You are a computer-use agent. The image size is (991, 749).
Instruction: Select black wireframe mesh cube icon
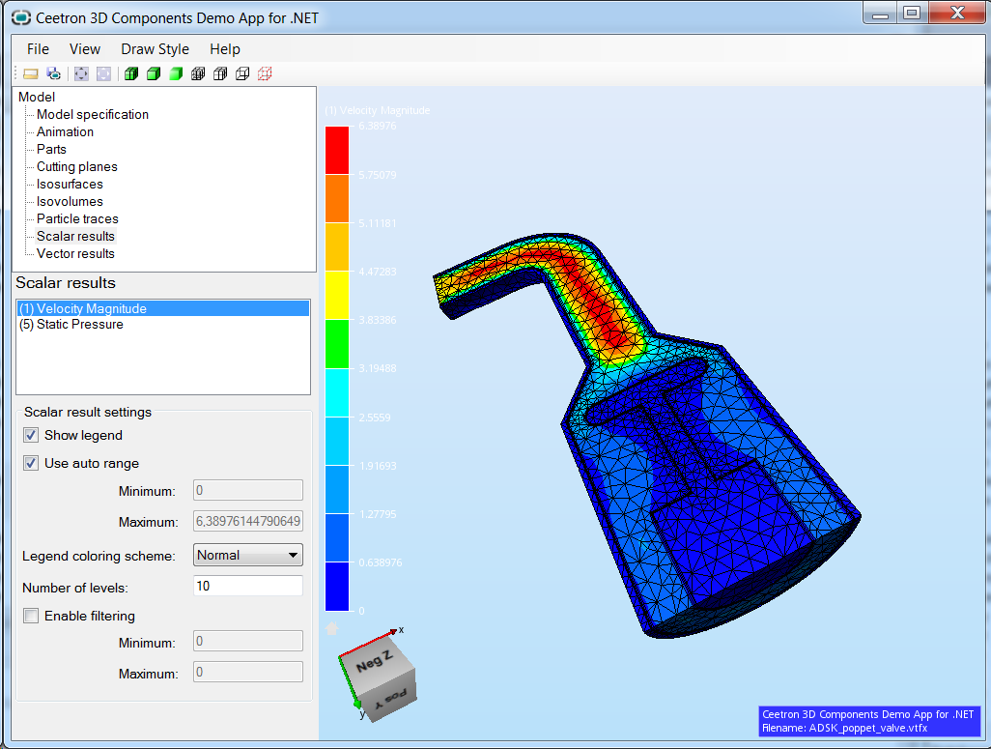coord(198,73)
